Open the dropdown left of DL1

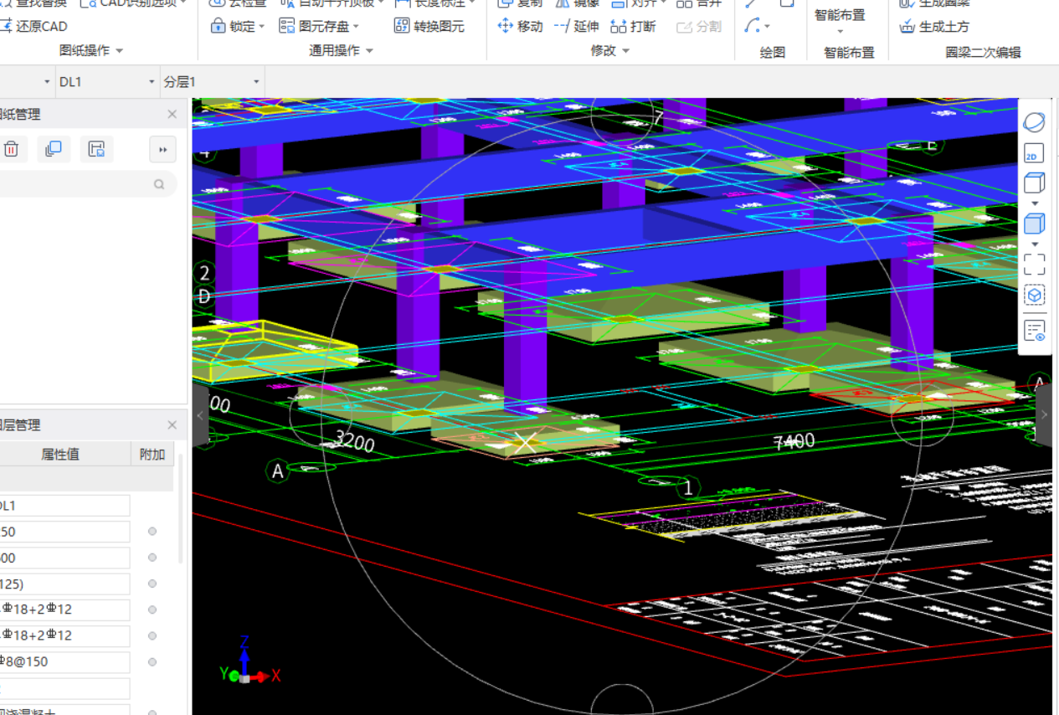pos(47,82)
